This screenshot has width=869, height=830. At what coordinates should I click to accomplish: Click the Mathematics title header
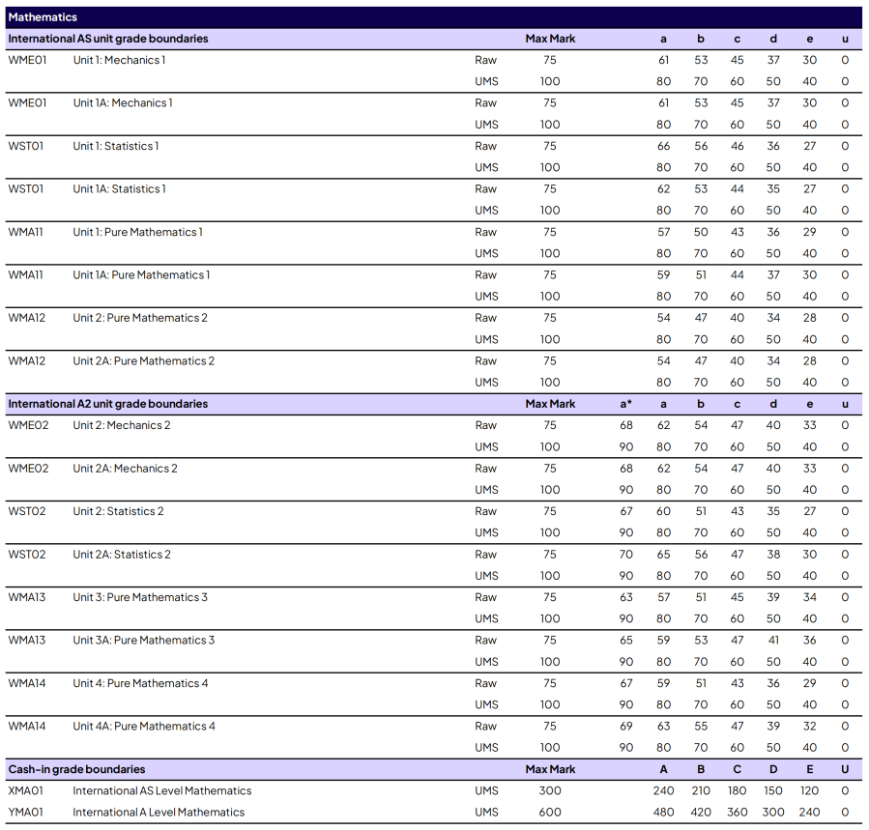(x=43, y=17)
